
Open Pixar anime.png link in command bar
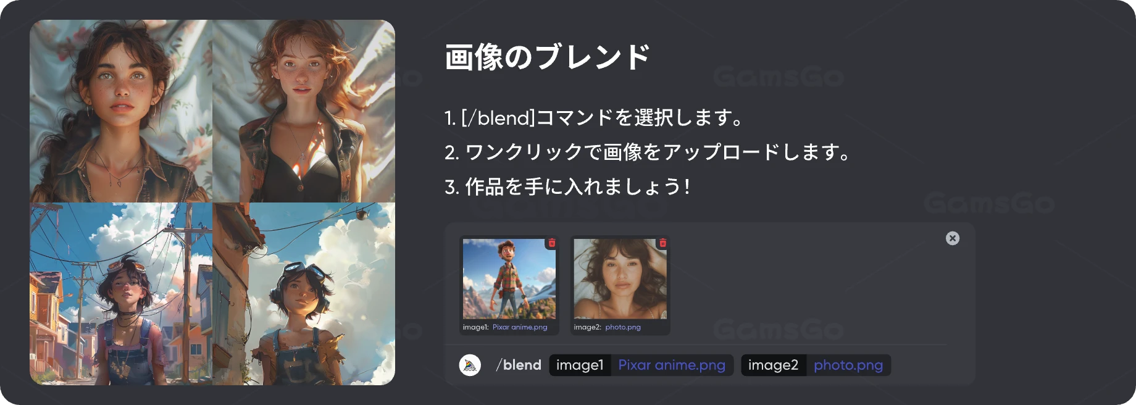[x=672, y=365]
